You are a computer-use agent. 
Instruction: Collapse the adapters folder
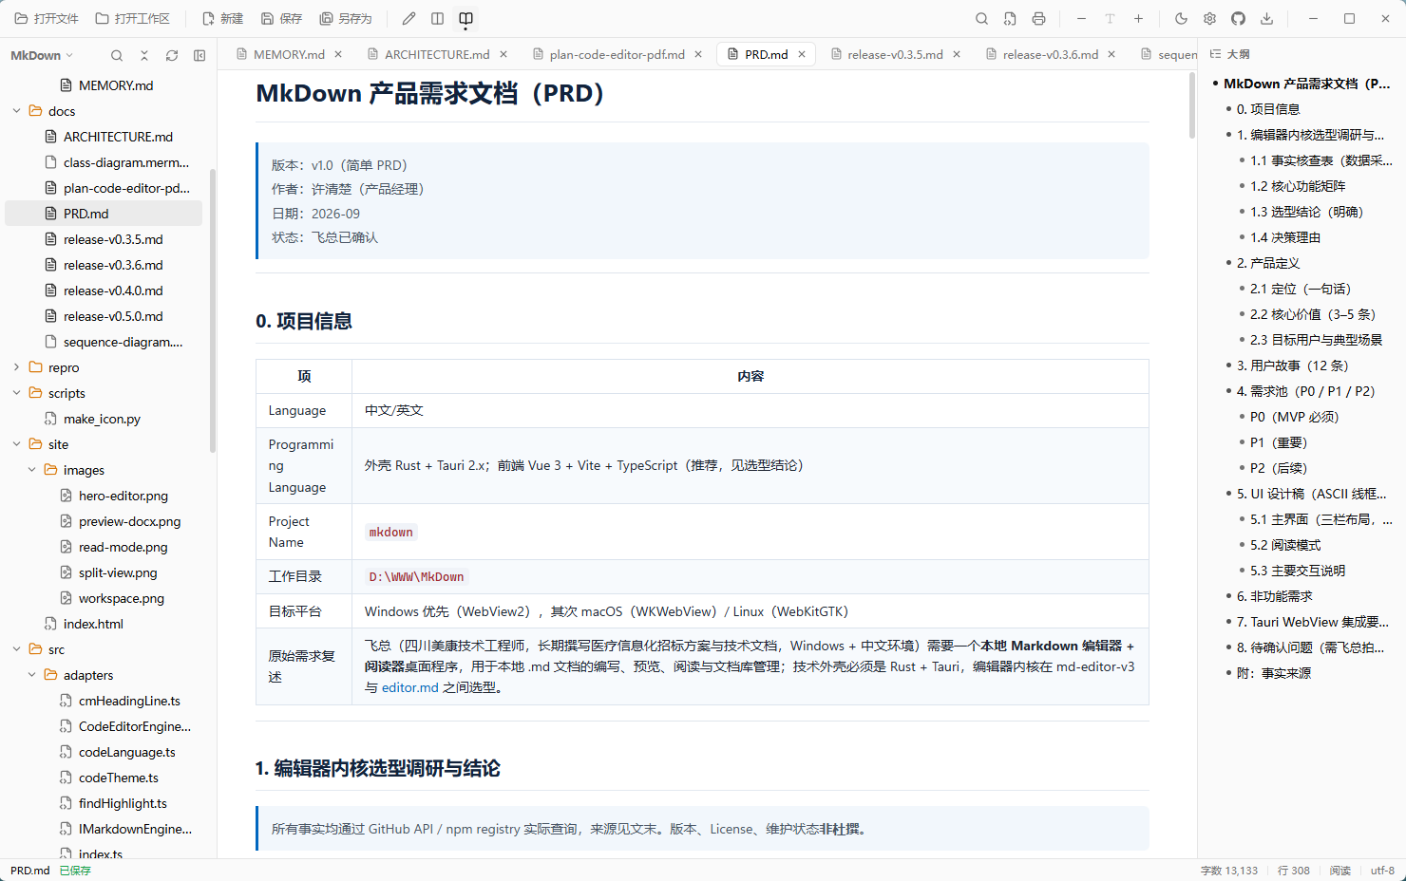click(x=31, y=675)
